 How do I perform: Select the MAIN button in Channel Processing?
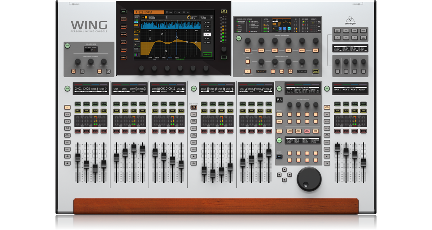click(x=316, y=51)
